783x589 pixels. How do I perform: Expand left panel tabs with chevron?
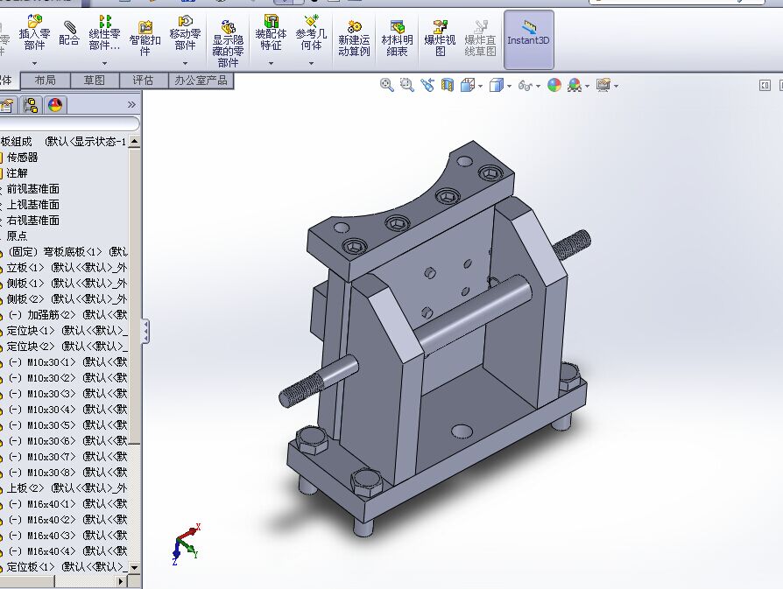[131, 105]
